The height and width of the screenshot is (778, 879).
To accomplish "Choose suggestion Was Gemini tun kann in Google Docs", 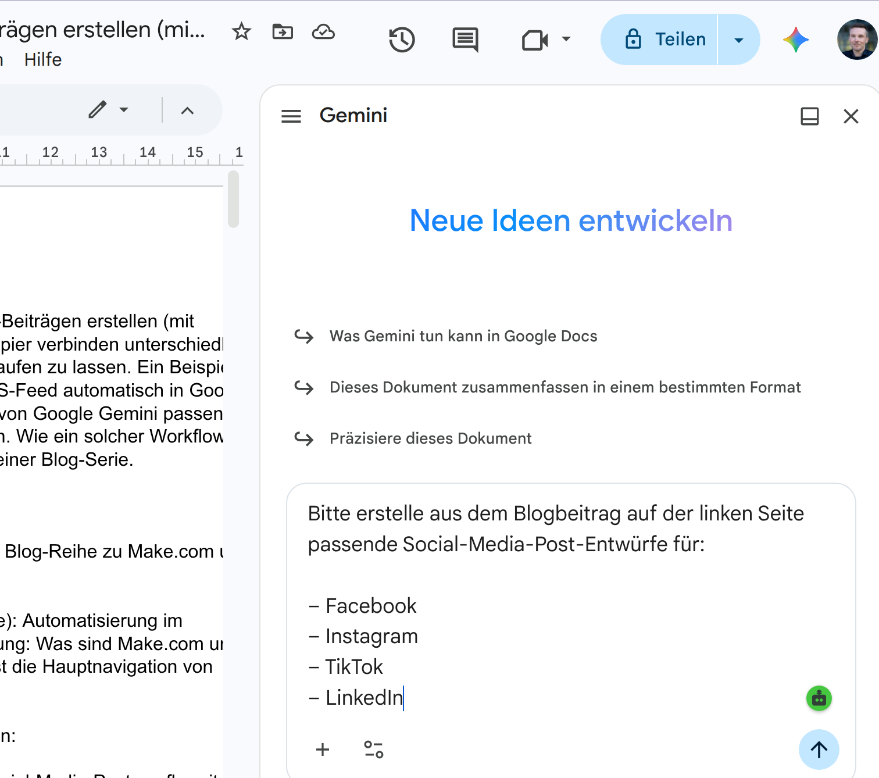I will 463,336.
